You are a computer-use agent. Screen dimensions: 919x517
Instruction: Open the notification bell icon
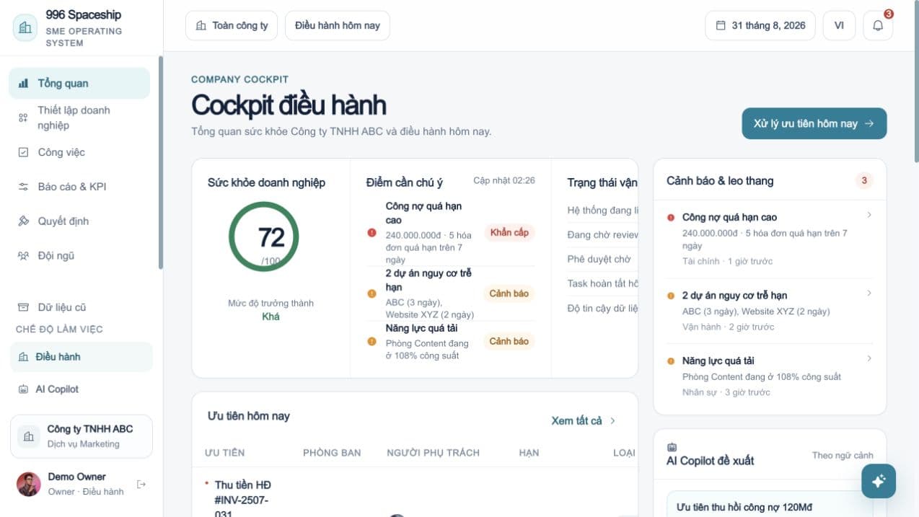coord(878,25)
